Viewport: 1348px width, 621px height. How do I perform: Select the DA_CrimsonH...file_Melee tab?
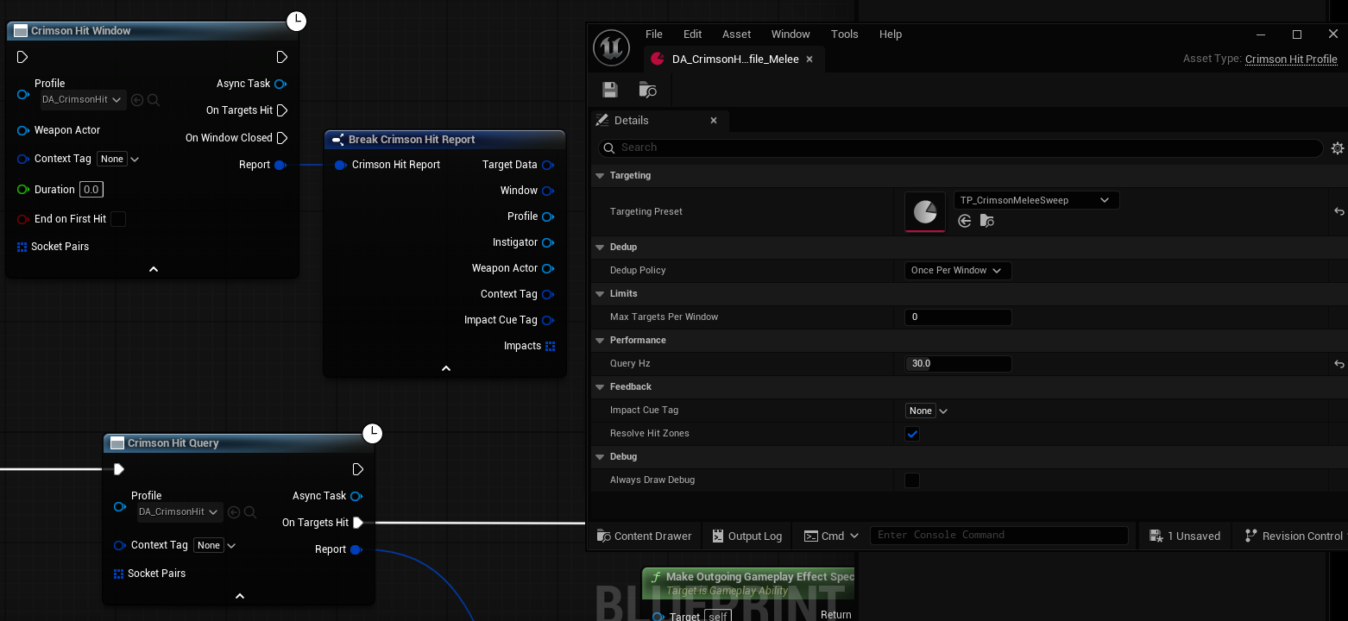pyautogui.click(x=734, y=60)
